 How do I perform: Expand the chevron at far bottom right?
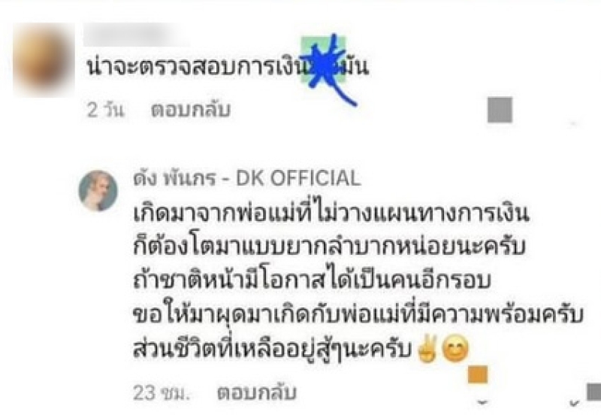pos(574,402)
